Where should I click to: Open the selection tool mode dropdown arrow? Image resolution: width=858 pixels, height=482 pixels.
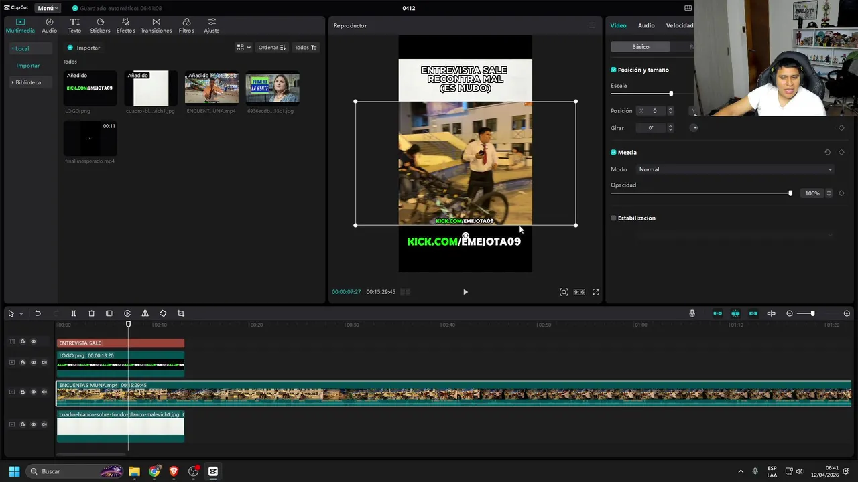click(21, 313)
